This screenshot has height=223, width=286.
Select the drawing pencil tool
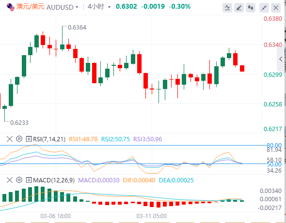click(239, 8)
